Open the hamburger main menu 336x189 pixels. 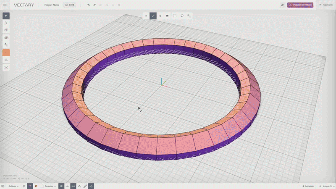pyautogui.click(x=5, y=5)
